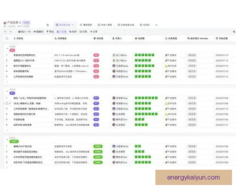Open the 1 分组 grouping button
This screenshot has height=189, width=236.
(x=61, y=31)
